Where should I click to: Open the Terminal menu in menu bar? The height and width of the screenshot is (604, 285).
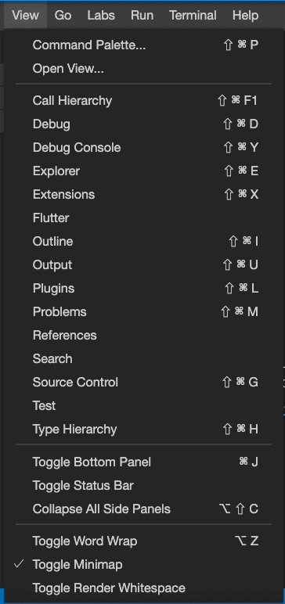tap(193, 16)
